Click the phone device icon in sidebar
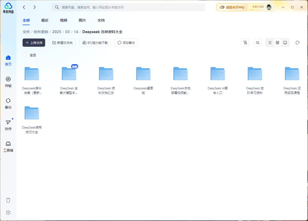This screenshot has width=308, height=221. (x=8, y=200)
